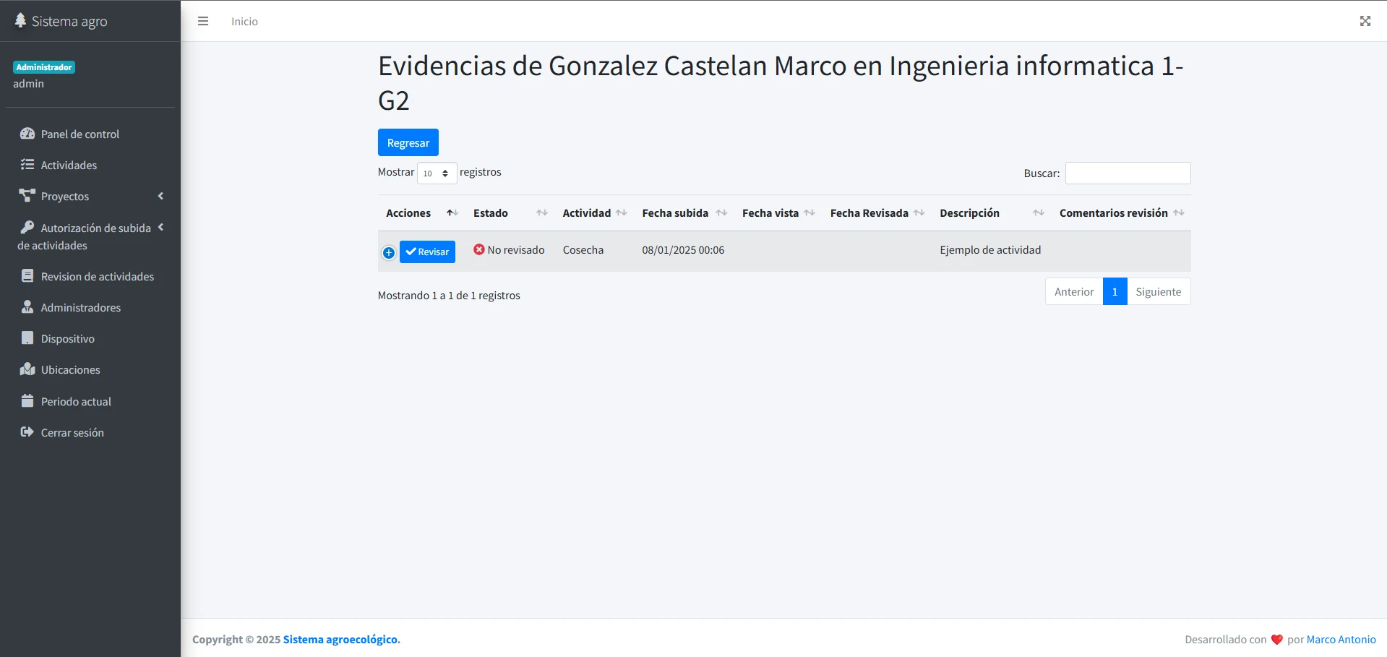Open Periodo actual in the sidebar
The height and width of the screenshot is (657, 1387).
[90, 401]
